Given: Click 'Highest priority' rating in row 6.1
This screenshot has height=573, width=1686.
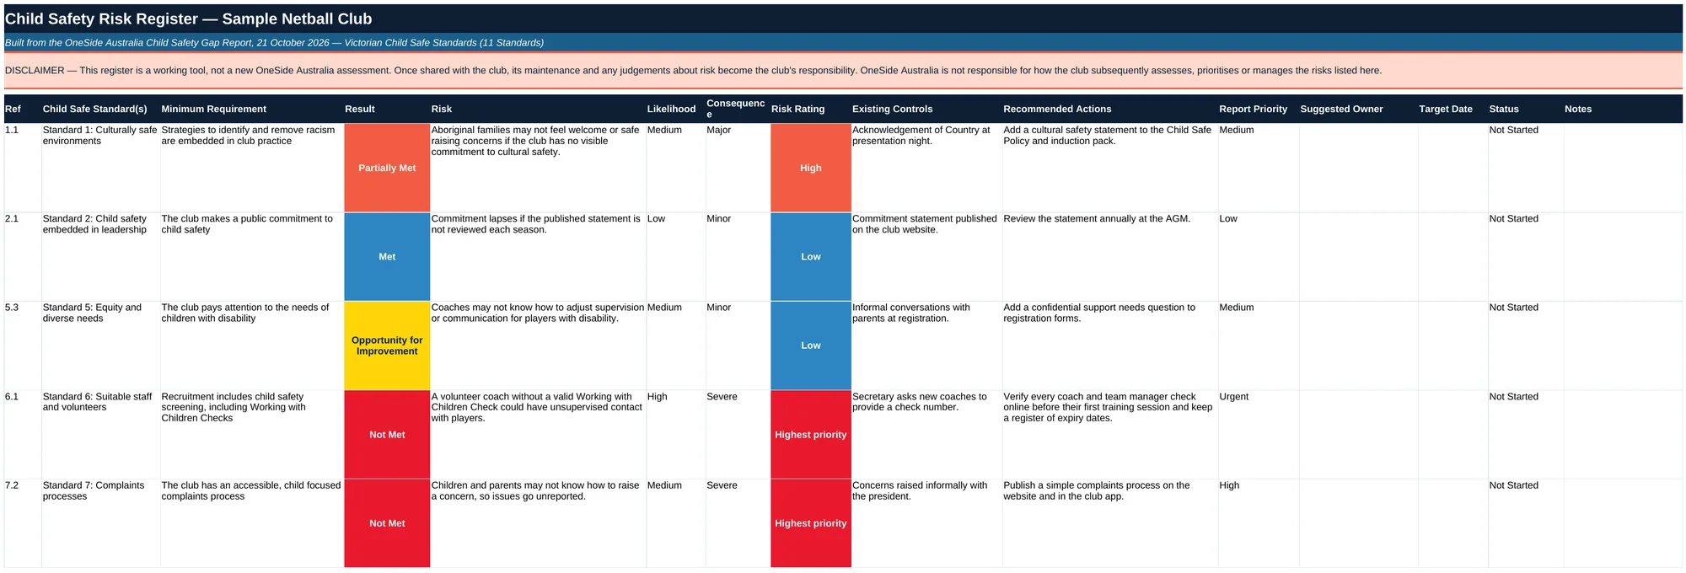Looking at the screenshot, I should [x=811, y=434].
